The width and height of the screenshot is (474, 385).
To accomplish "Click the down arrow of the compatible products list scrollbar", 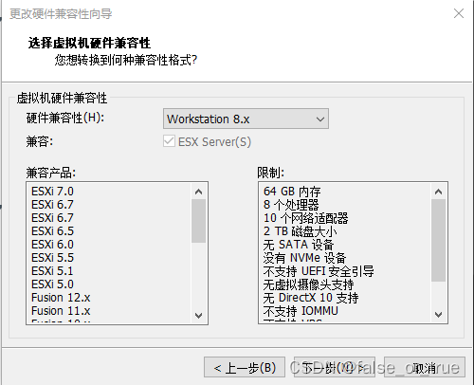I will pos(198,315).
